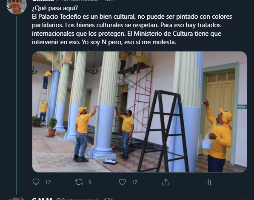Click the tweet text starting '¿Qué pasa aquí?'
The width and height of the screenshot is (254, 200).
point(132,25)
